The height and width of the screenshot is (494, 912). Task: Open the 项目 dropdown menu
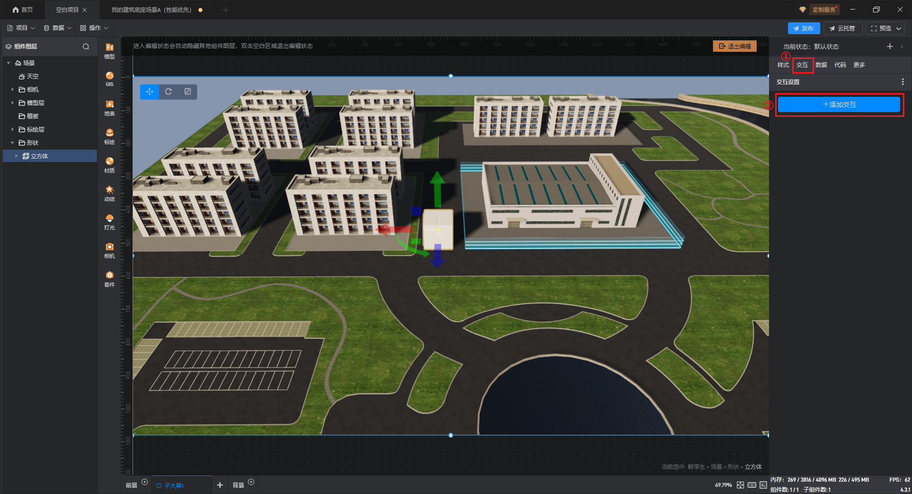click(21, 28)
